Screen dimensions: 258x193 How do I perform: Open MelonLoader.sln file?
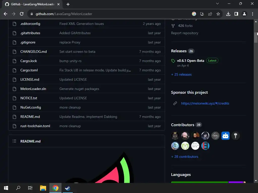tap(33, 89)
